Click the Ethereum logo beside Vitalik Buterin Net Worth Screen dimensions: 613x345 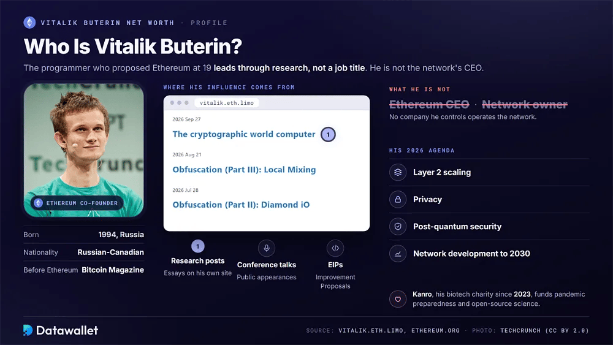(29, 23)
